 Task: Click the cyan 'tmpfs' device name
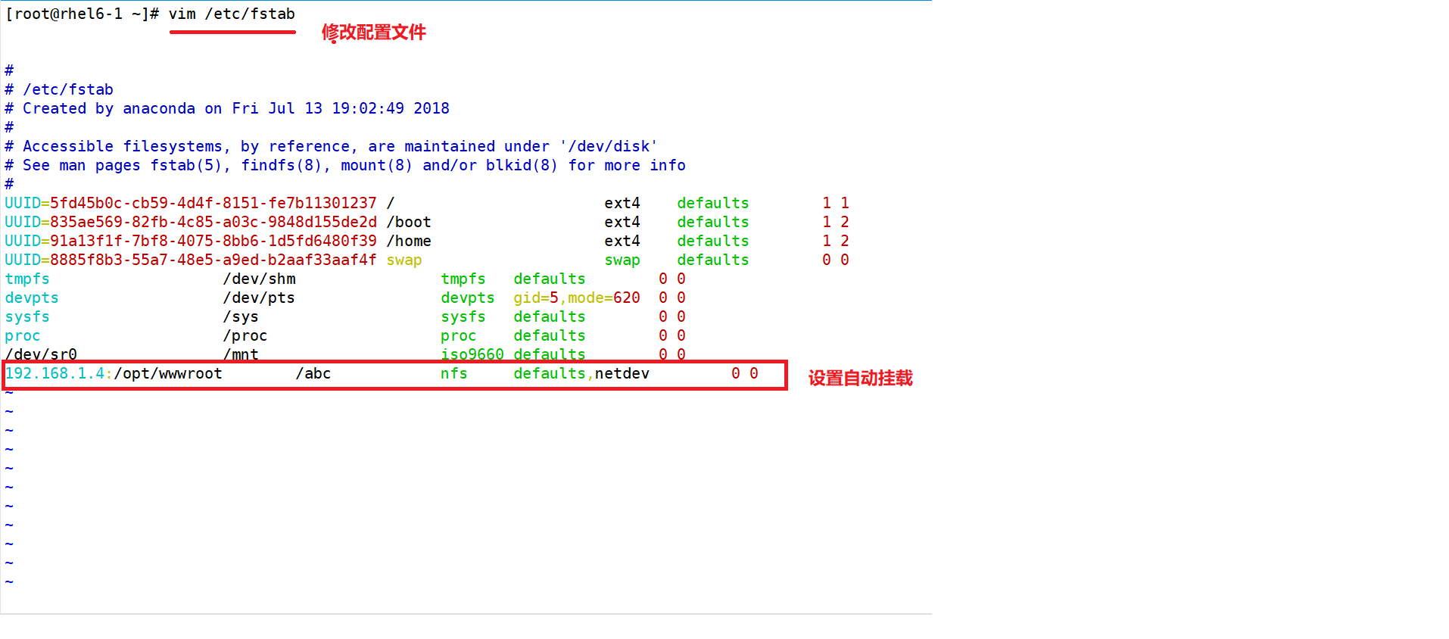pos(27,279)
